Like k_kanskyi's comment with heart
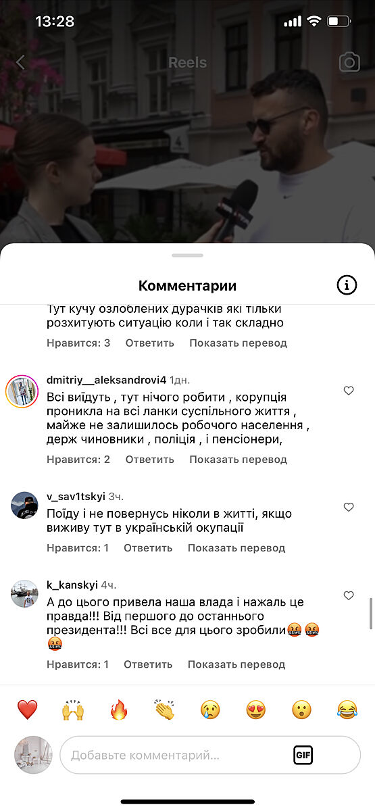Image resolution: width=375 pixels, height=811 pixels. [x=349, y=595]
